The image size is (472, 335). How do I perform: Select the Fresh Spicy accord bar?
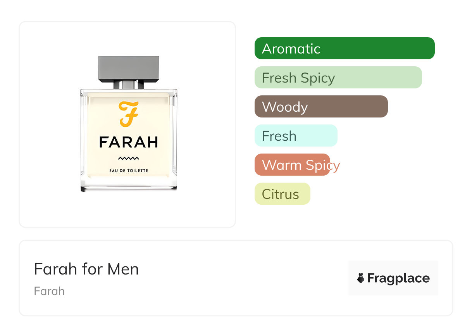click(338, 78)
